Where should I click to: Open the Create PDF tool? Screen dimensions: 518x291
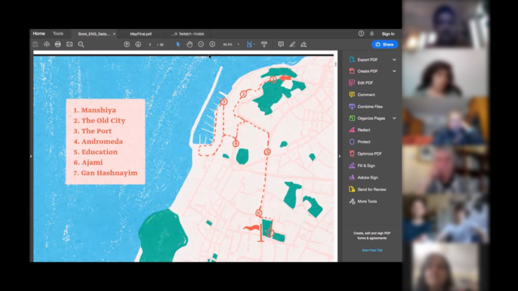(x=367, y=71)
